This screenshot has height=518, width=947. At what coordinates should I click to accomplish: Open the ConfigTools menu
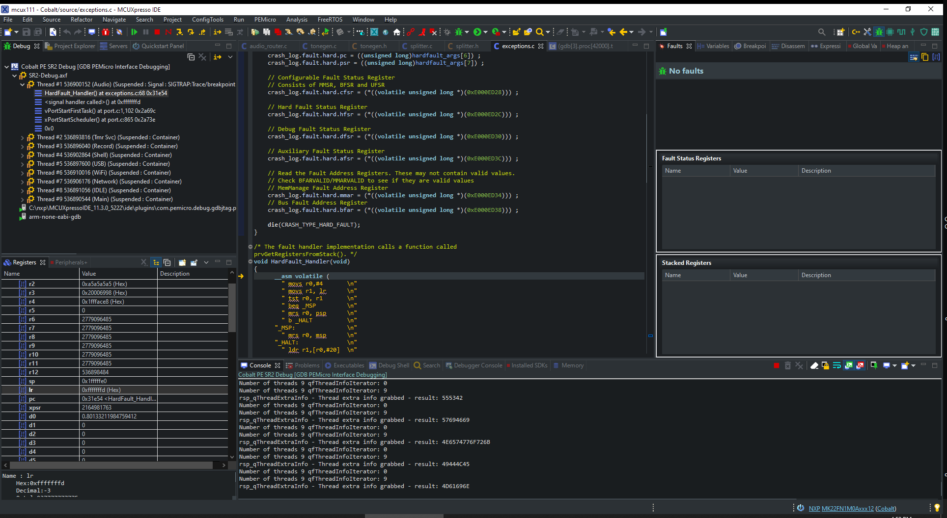click(207, 20)
